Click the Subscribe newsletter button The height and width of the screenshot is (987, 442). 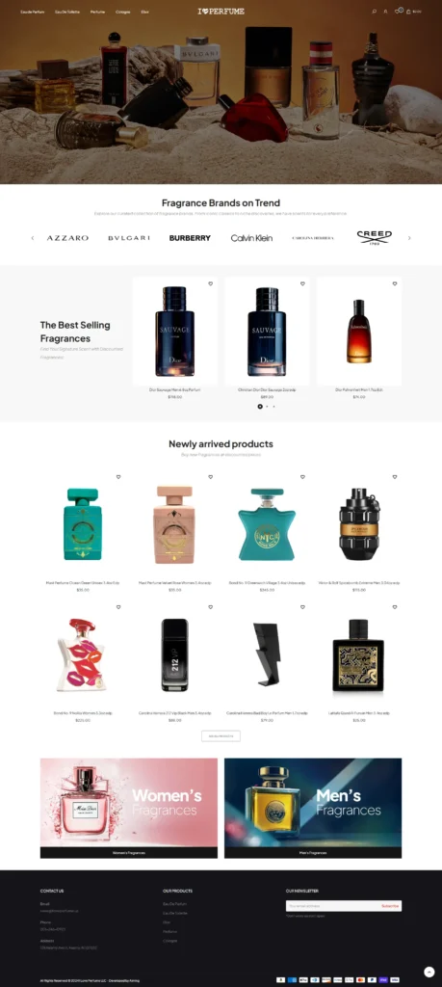pyautogui.click(x=390, y=906)
